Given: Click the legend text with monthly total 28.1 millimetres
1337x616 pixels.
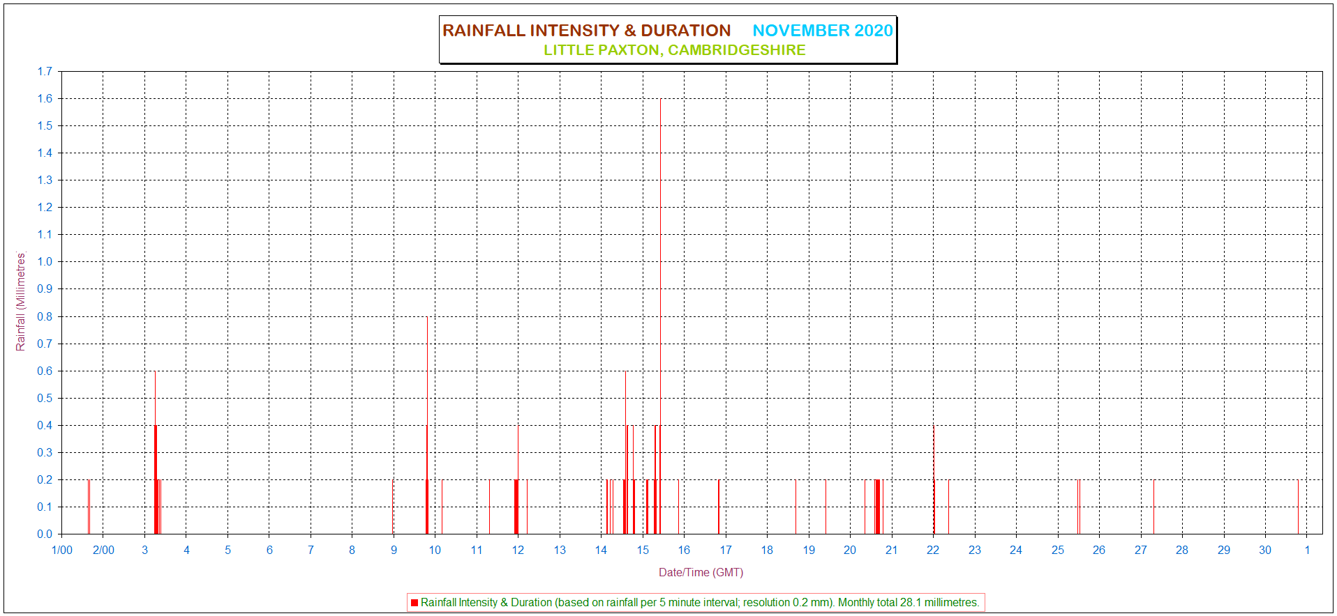Looking at the screenshot, I should (700, 603).
